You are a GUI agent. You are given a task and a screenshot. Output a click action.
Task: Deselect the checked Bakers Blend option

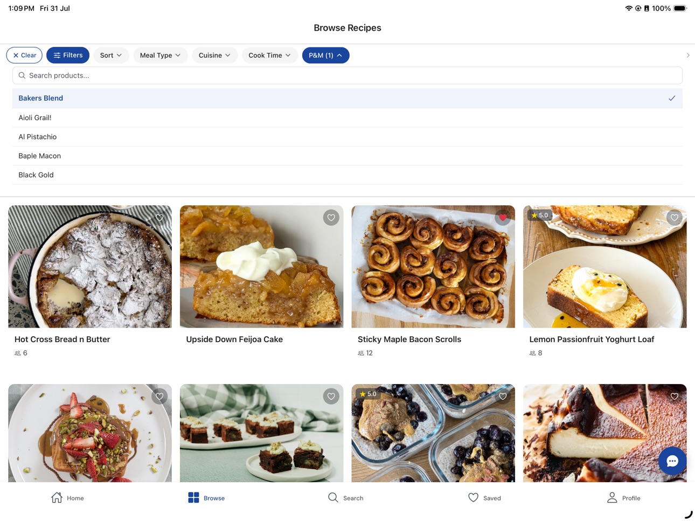pos(347,98)
